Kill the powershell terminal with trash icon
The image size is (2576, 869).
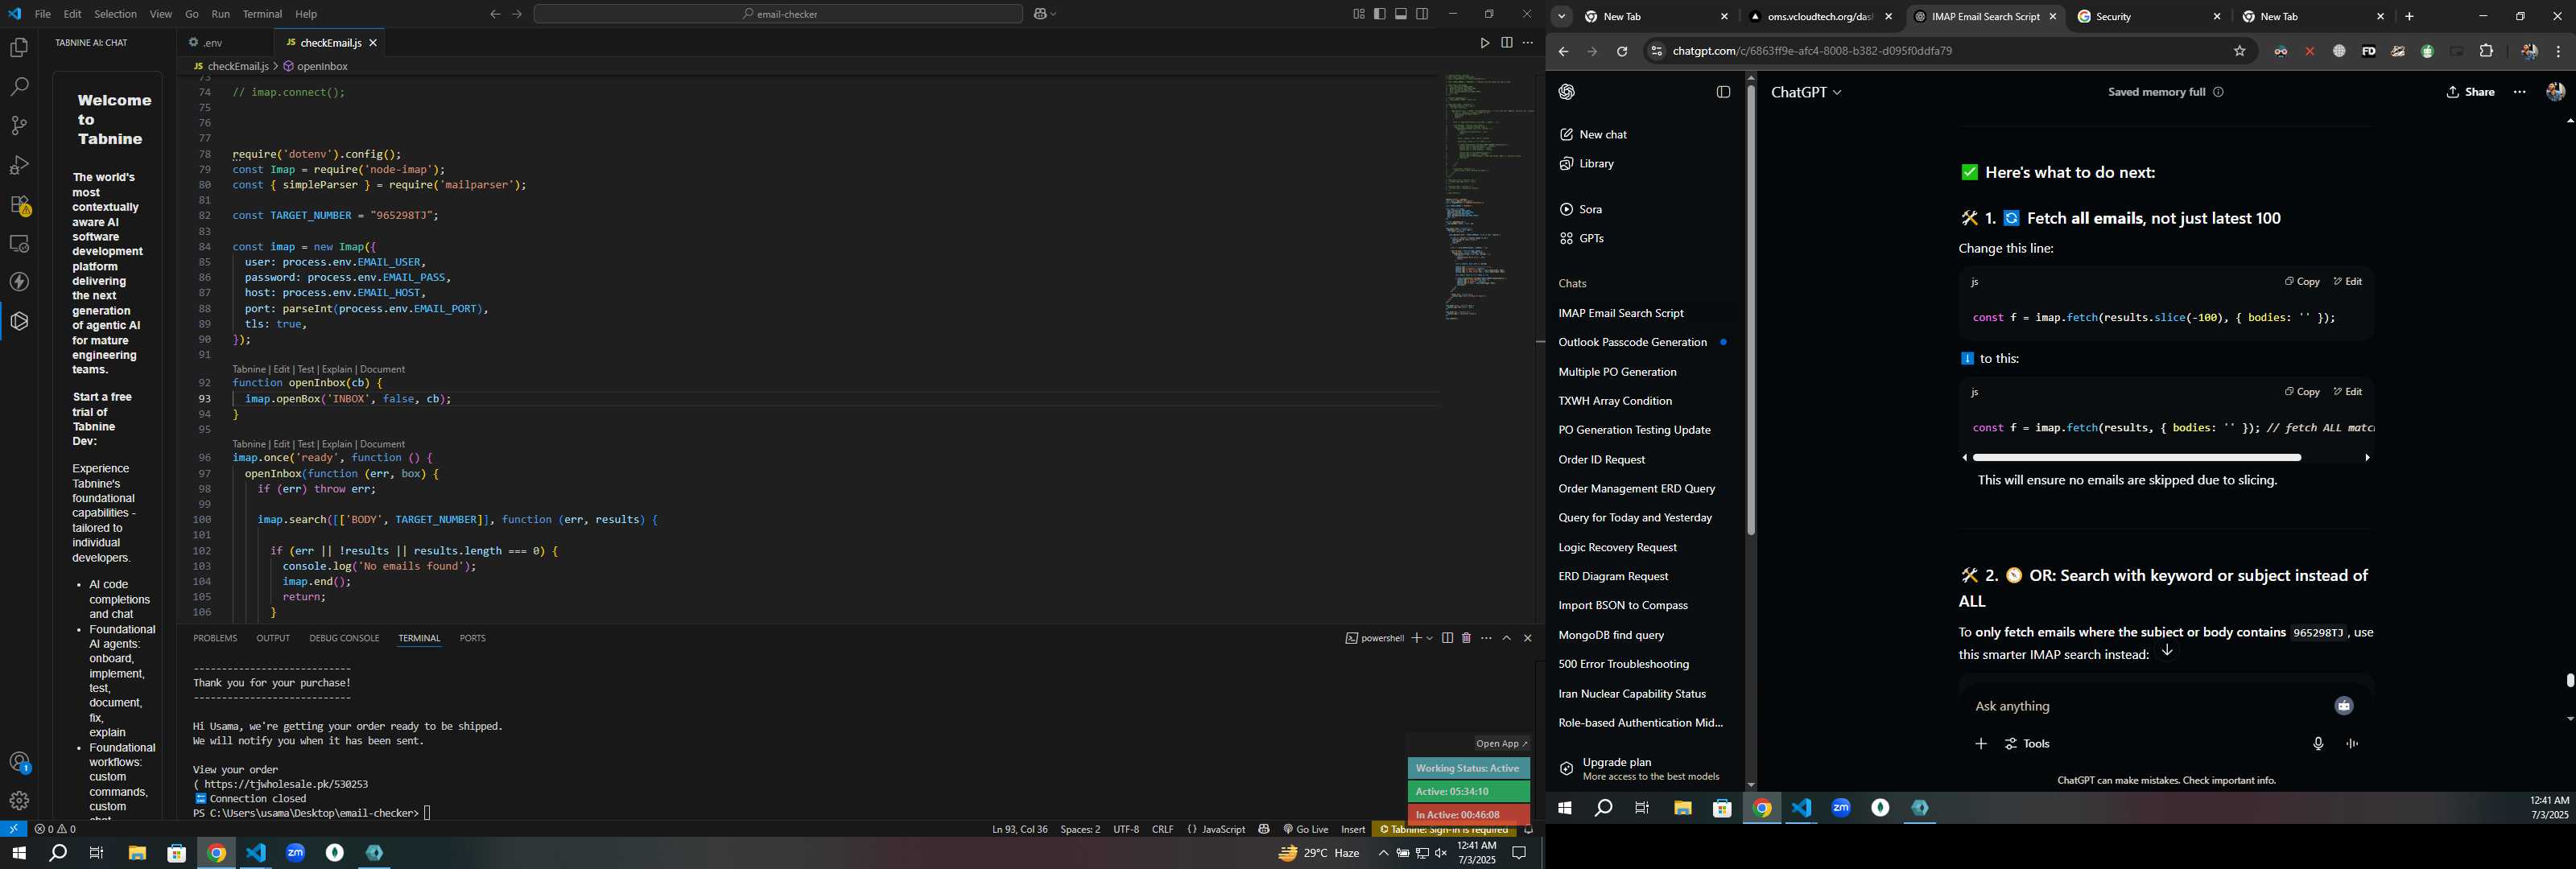tap(1467, 638)
